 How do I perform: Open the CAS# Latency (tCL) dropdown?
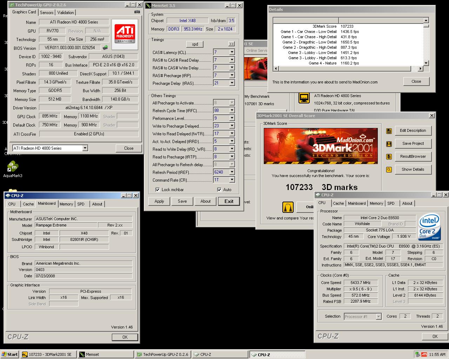pos(232,52)
